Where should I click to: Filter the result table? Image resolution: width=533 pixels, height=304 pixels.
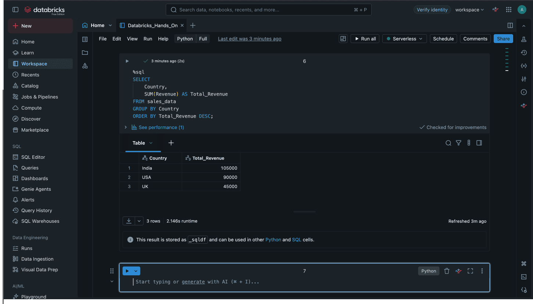(458, 143)
